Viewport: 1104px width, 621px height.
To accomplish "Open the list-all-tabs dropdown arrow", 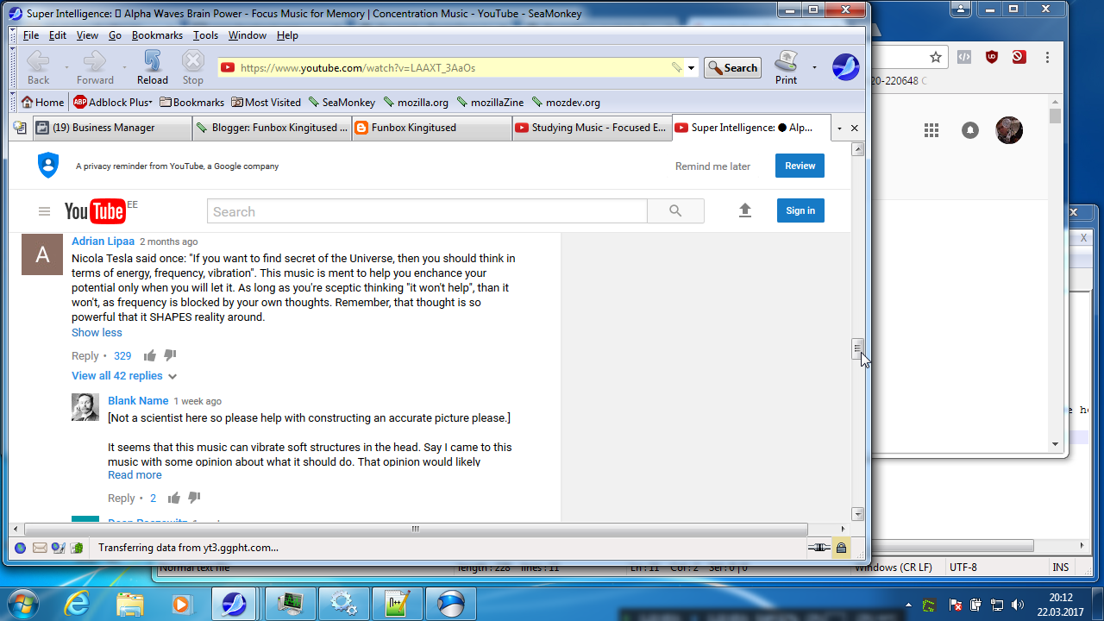I will click(839, 128).
